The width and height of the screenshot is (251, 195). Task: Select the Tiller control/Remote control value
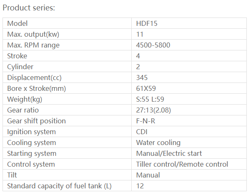click(x=182, y=164)
